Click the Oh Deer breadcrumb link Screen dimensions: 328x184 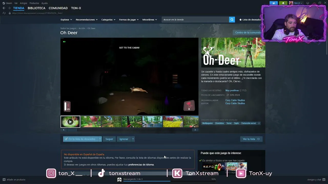(91, 28)
